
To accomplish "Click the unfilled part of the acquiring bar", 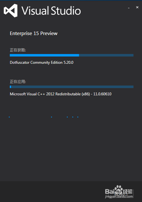I will click(106, 55).
